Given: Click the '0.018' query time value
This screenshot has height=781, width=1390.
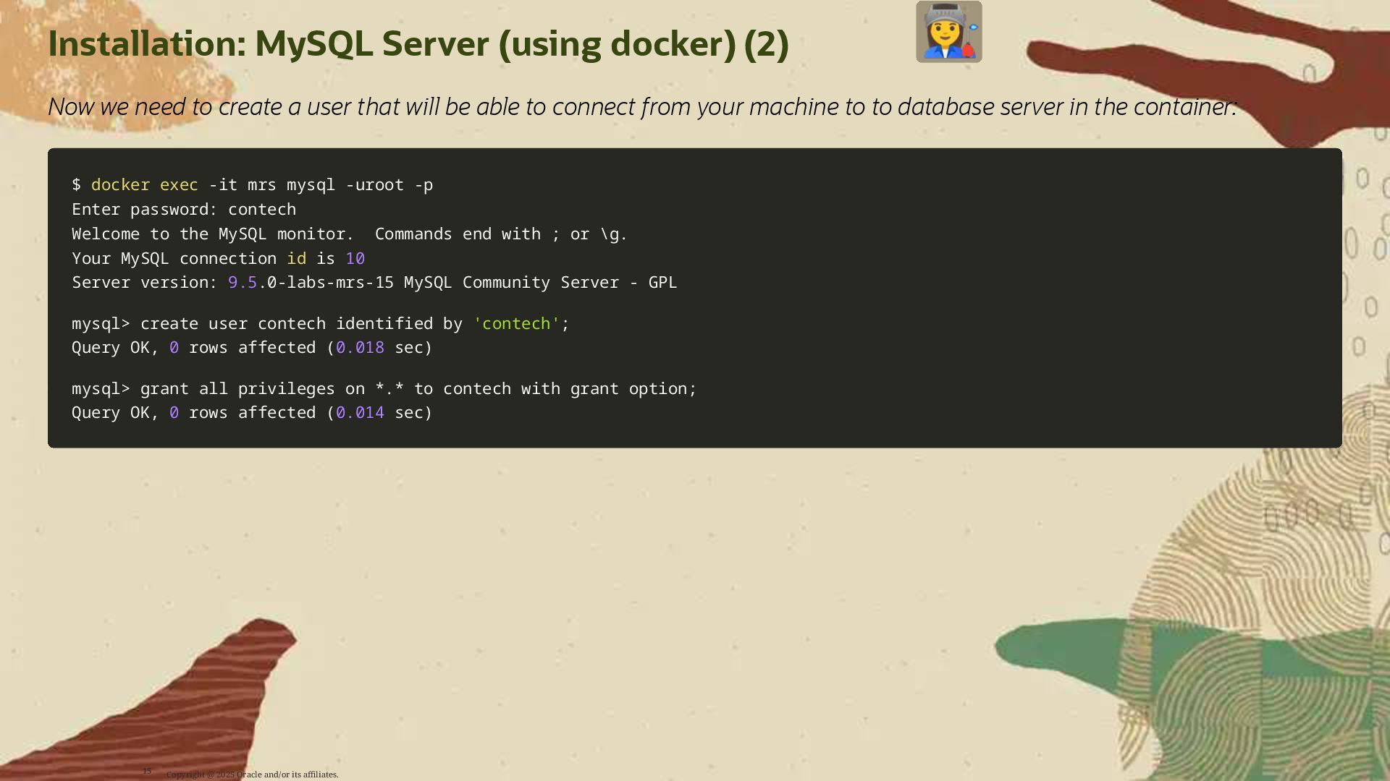Looking at the screenshot, I should 360,348.
